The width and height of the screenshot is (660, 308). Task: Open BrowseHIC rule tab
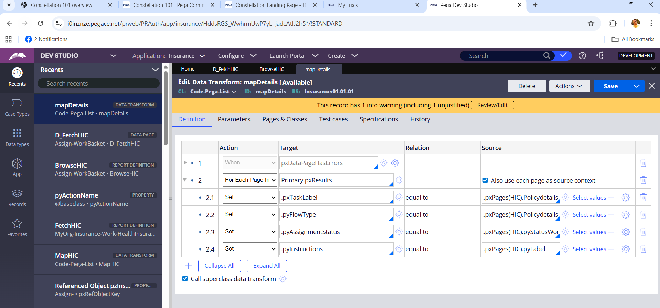click(272, 69)
